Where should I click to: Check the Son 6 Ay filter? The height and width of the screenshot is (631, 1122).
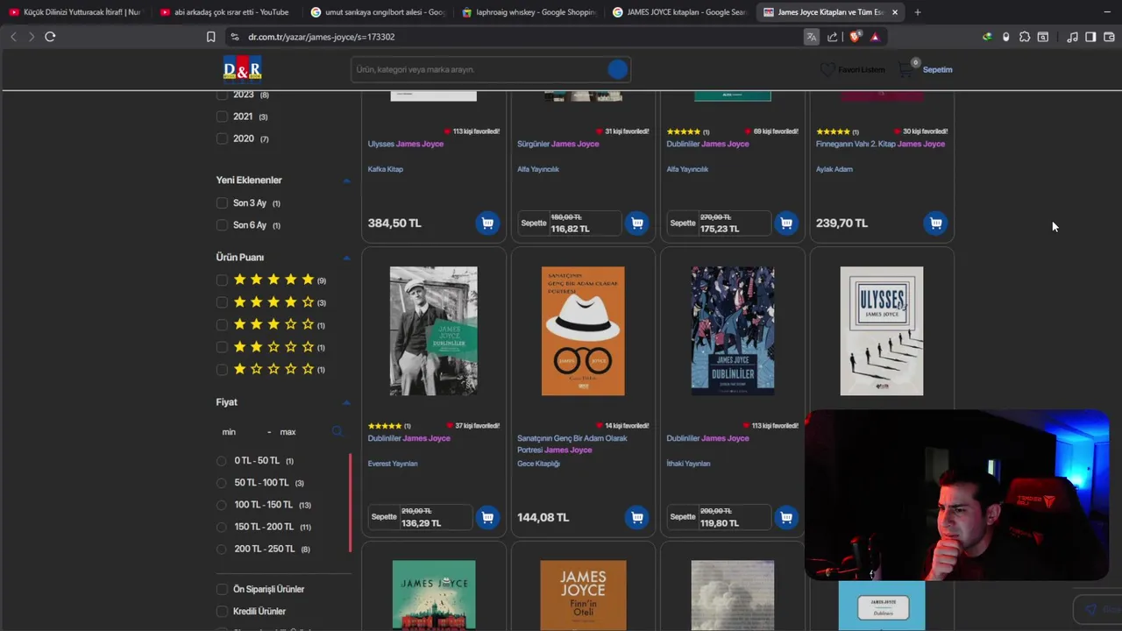222,225
